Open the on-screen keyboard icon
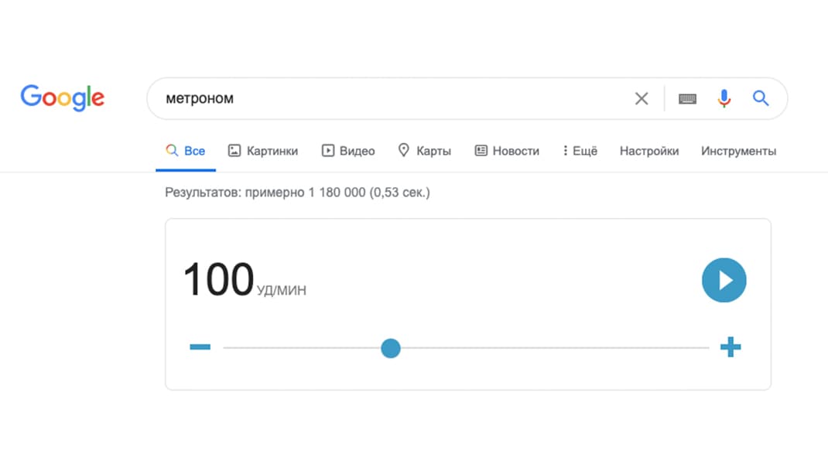828x464 pixels. pyautogui.click(x=687, y=98)
